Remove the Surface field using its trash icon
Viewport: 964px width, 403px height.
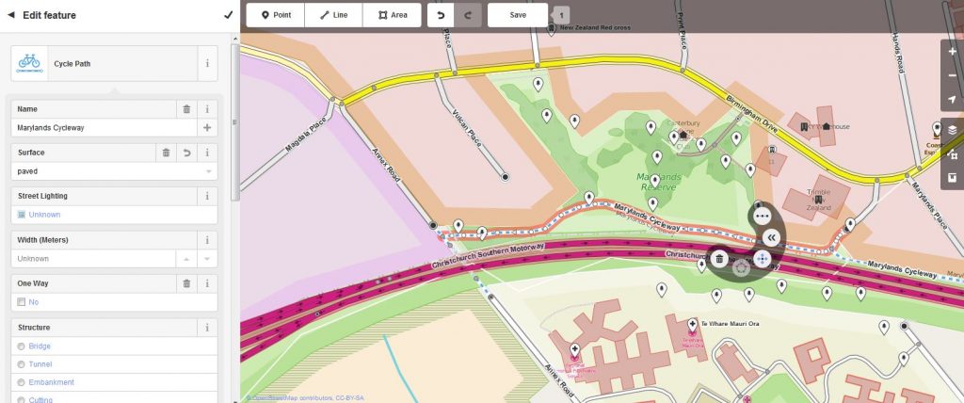point(166,153)
